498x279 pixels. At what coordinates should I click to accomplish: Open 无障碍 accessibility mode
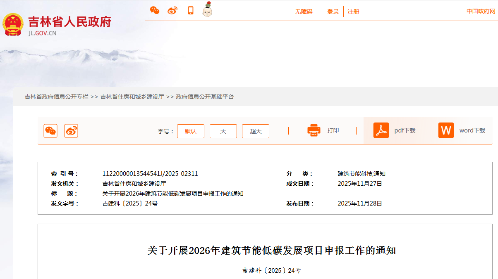click(304, 12)
